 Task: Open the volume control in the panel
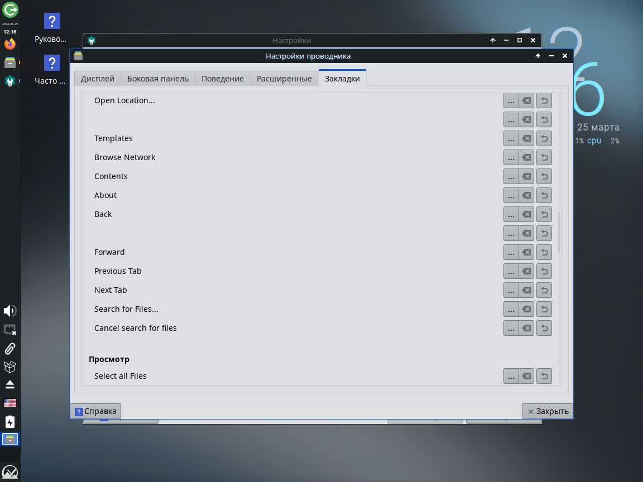point(10,311)
